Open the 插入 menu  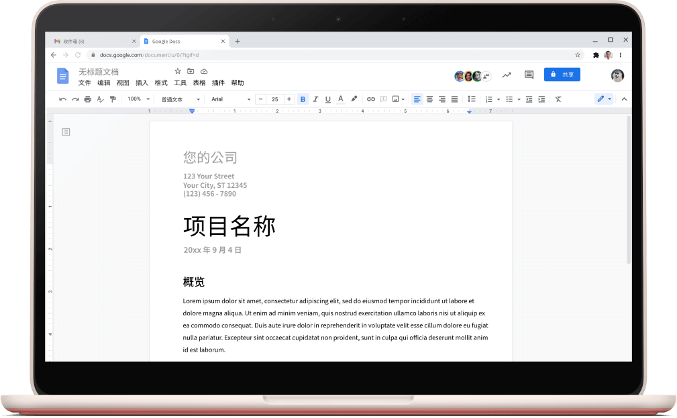(x=142, y=83)
